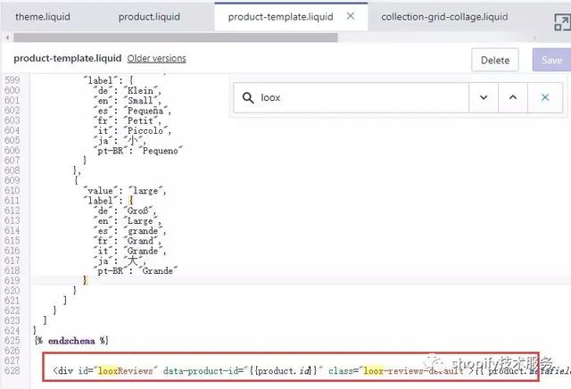This screenshot has height=389, width=571.
Task: Click the "Klein" value in code
Action: (142, 90)
